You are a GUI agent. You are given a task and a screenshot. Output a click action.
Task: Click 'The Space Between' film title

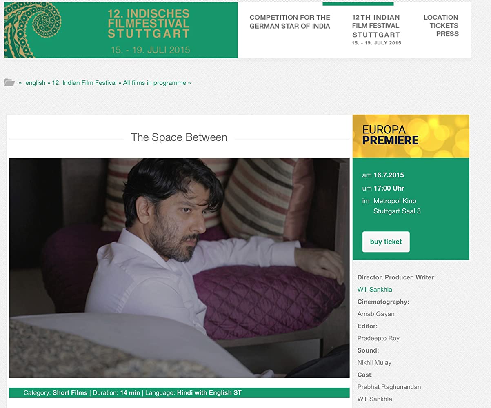(x=179, y=137)
